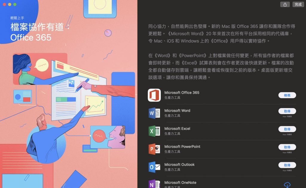Screen dimensions: 306x188
Task: Click the Microsoft Office 365 app icon
Action: click(x=154, y=95)
